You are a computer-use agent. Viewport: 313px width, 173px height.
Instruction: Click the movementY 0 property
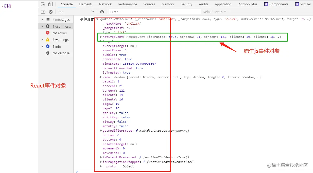click(x=114, y=153)
